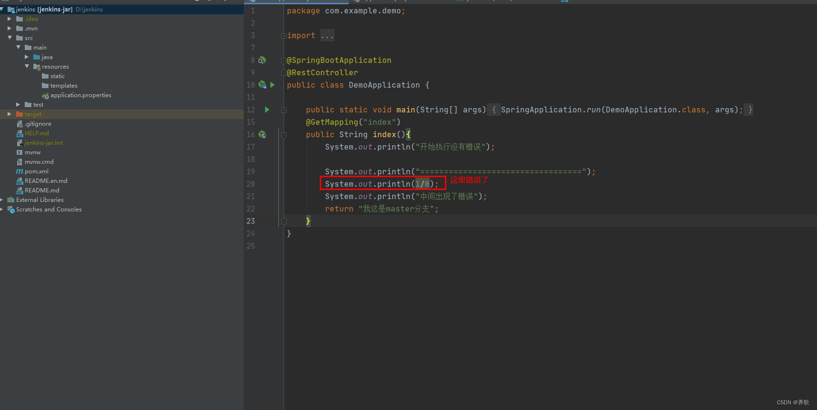Click the Spring bean icon on line 10
The image size is (817, 410).
click(x=262, y=85)
